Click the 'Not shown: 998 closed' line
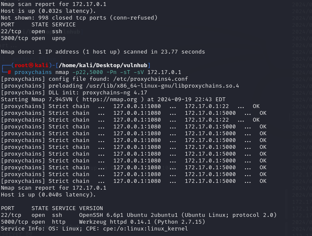The width and height of the screenshot is (312, 236). 79,17
